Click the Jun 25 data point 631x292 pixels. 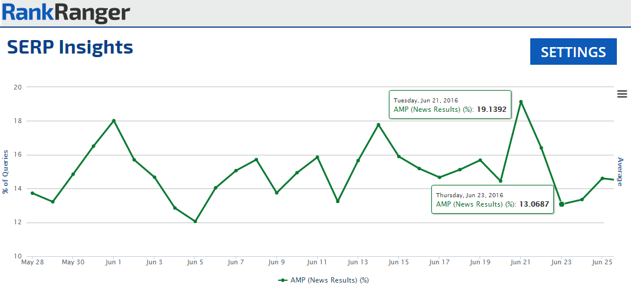click(602, 178)
